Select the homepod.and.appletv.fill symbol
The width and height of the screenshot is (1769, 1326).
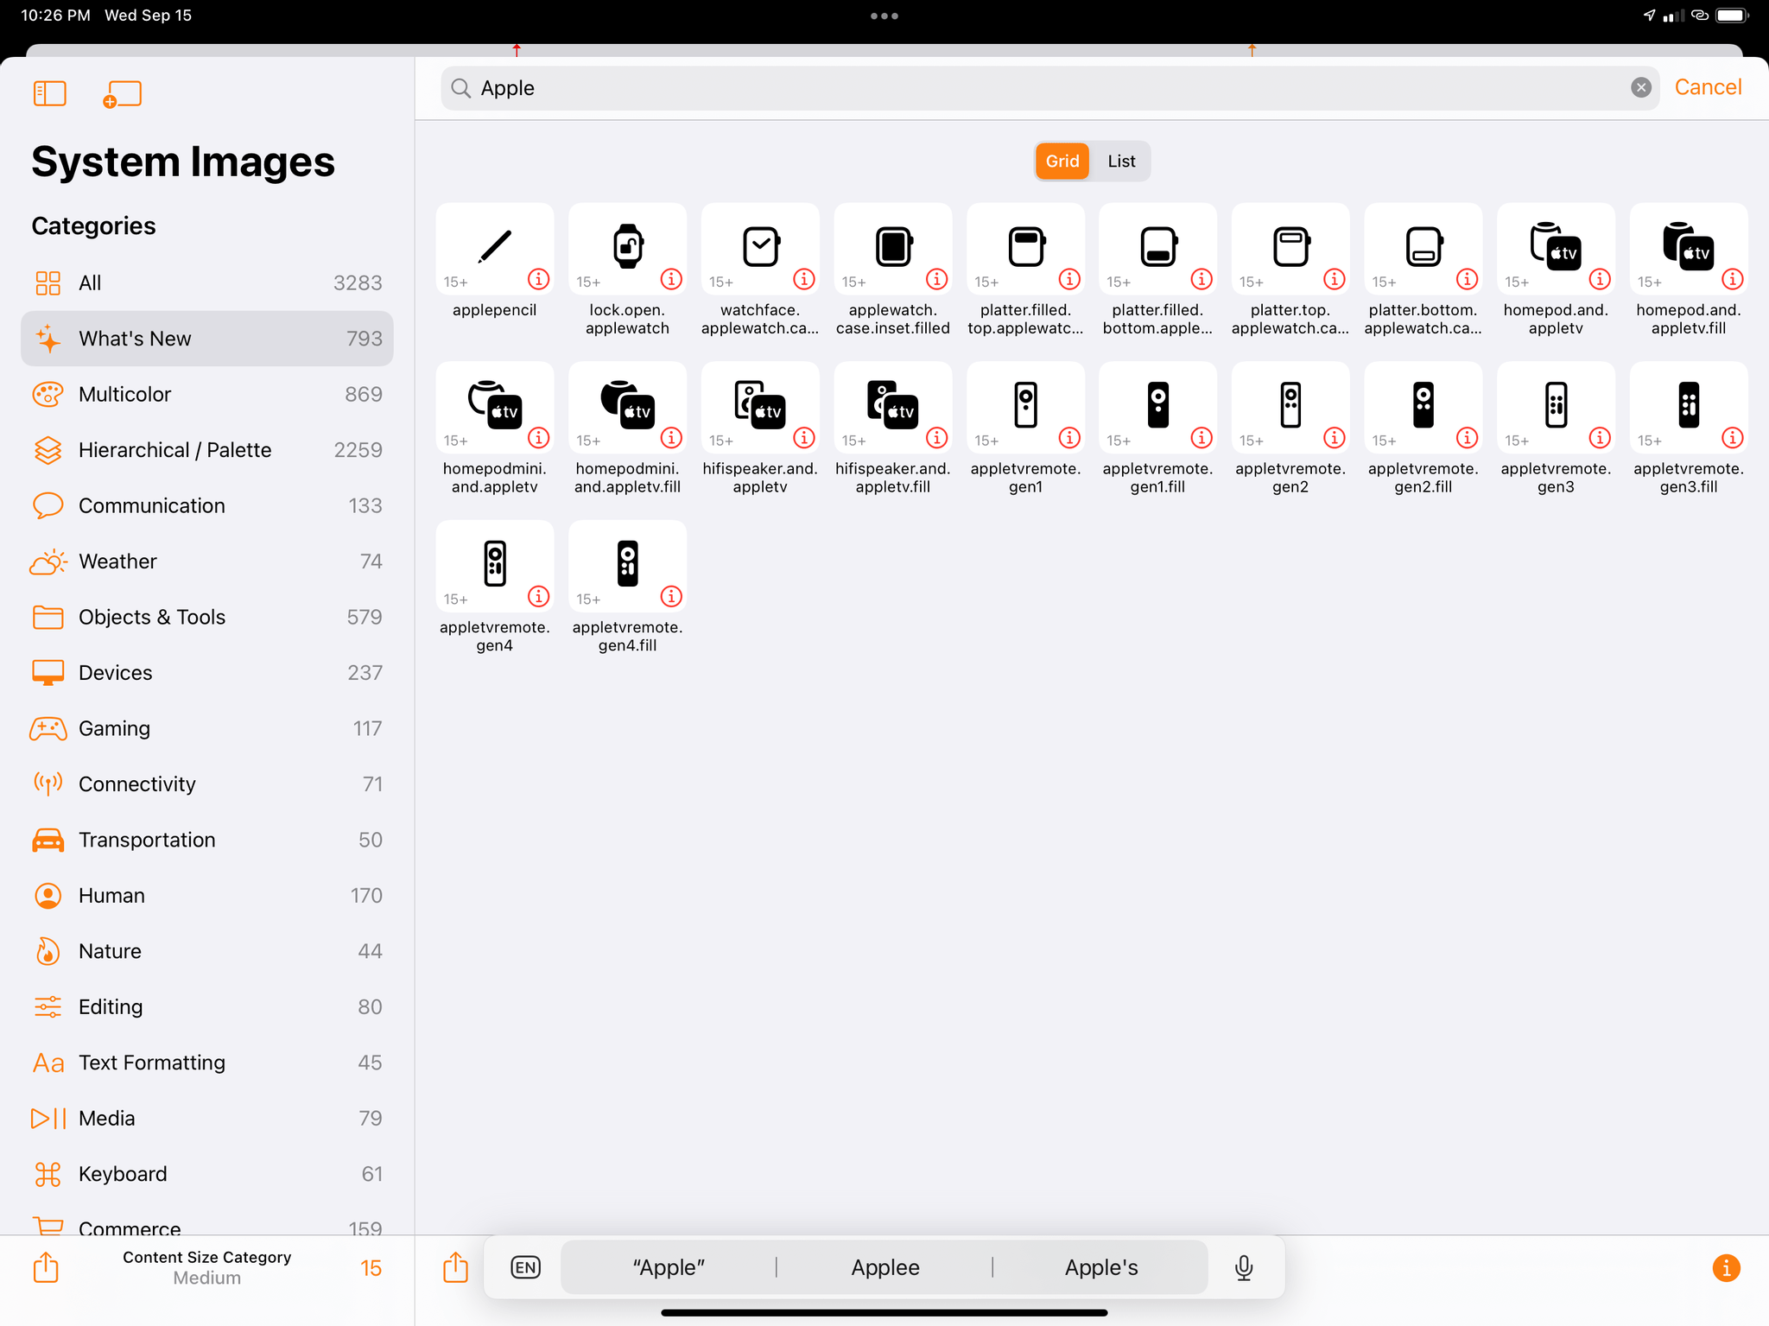pos(1689,247)
